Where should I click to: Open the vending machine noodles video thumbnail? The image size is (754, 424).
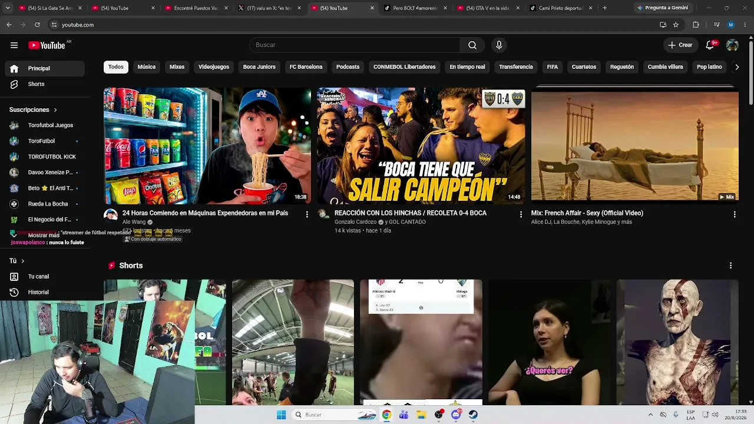point(207,146)
